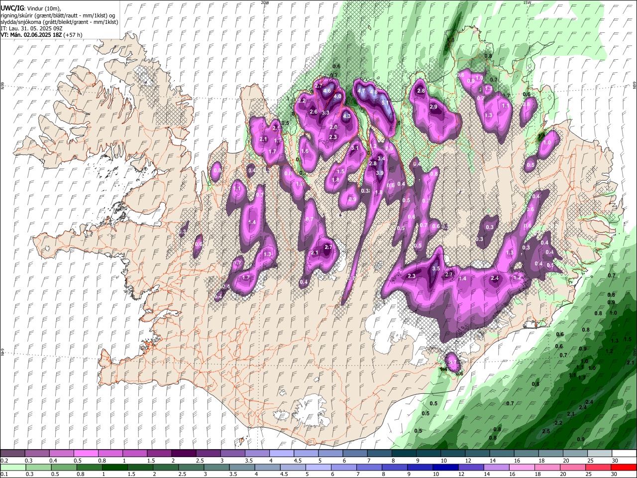Click the medium green 0.5–0.8 swatch in lower legend

coord(64,467)
